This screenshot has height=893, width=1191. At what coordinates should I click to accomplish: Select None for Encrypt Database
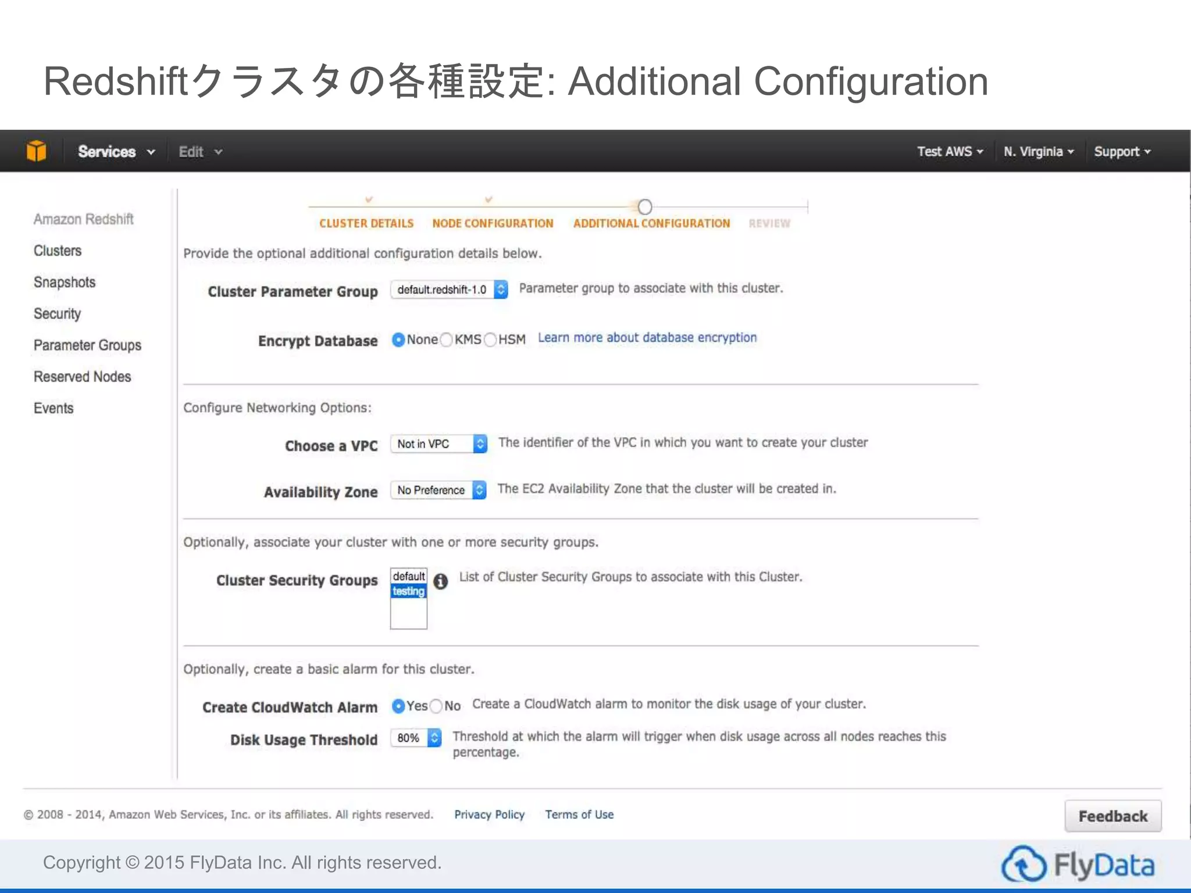click(398, 340)
